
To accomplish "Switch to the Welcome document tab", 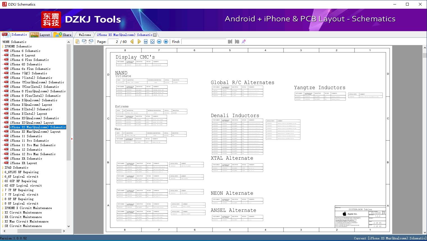I will (x=85, y=35).
